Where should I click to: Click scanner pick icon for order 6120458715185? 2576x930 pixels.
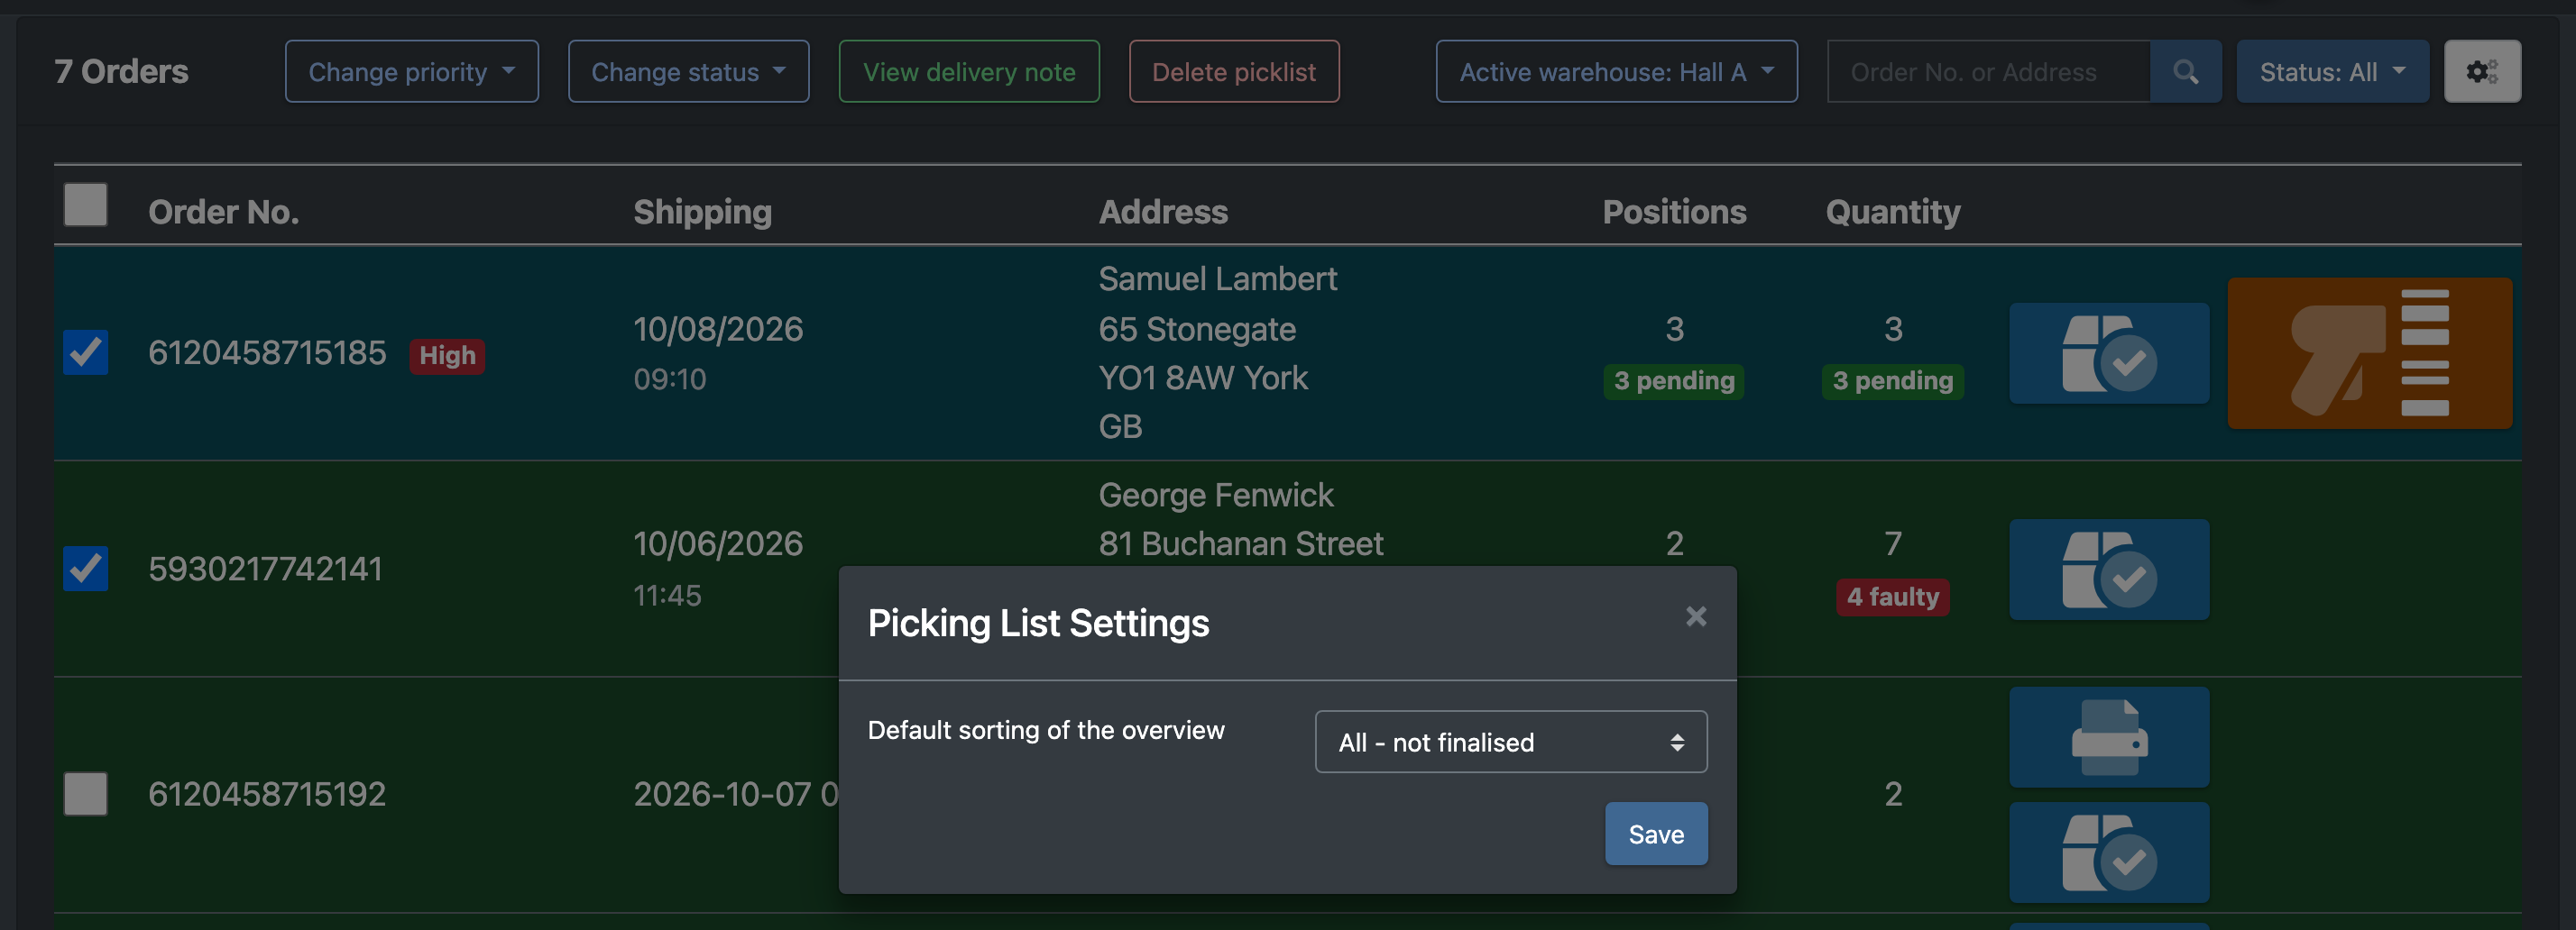point(2369,353)
